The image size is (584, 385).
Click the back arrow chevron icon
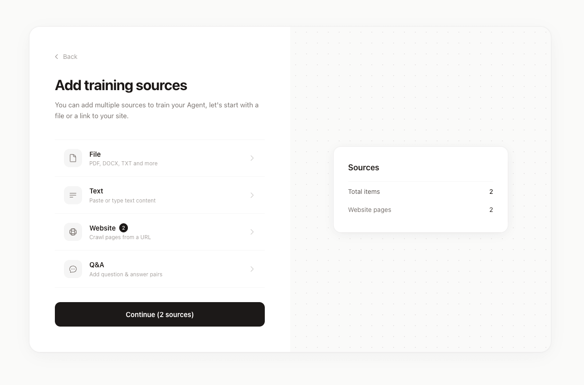click(x=56, y=56)
